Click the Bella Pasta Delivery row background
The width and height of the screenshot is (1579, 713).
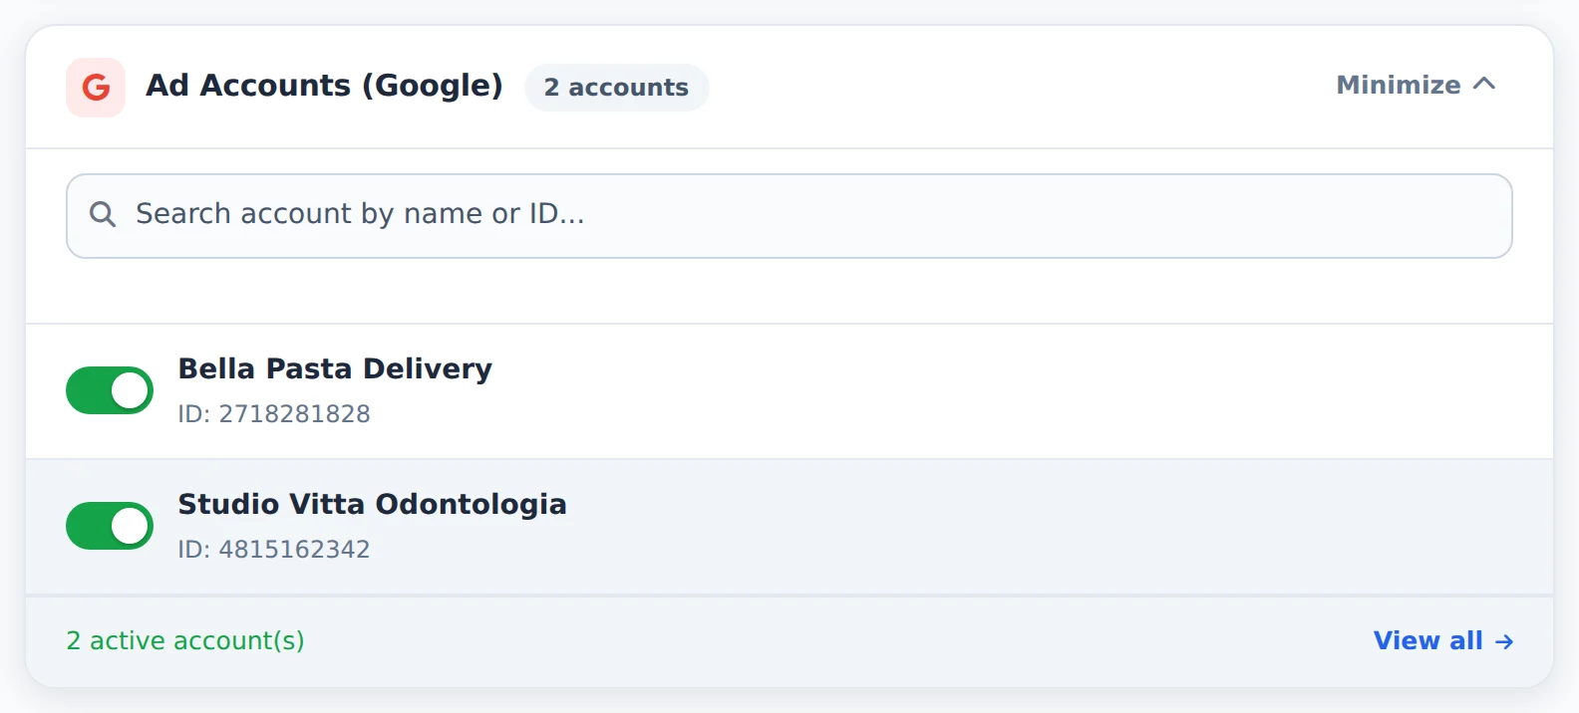(x=789, y=391)
